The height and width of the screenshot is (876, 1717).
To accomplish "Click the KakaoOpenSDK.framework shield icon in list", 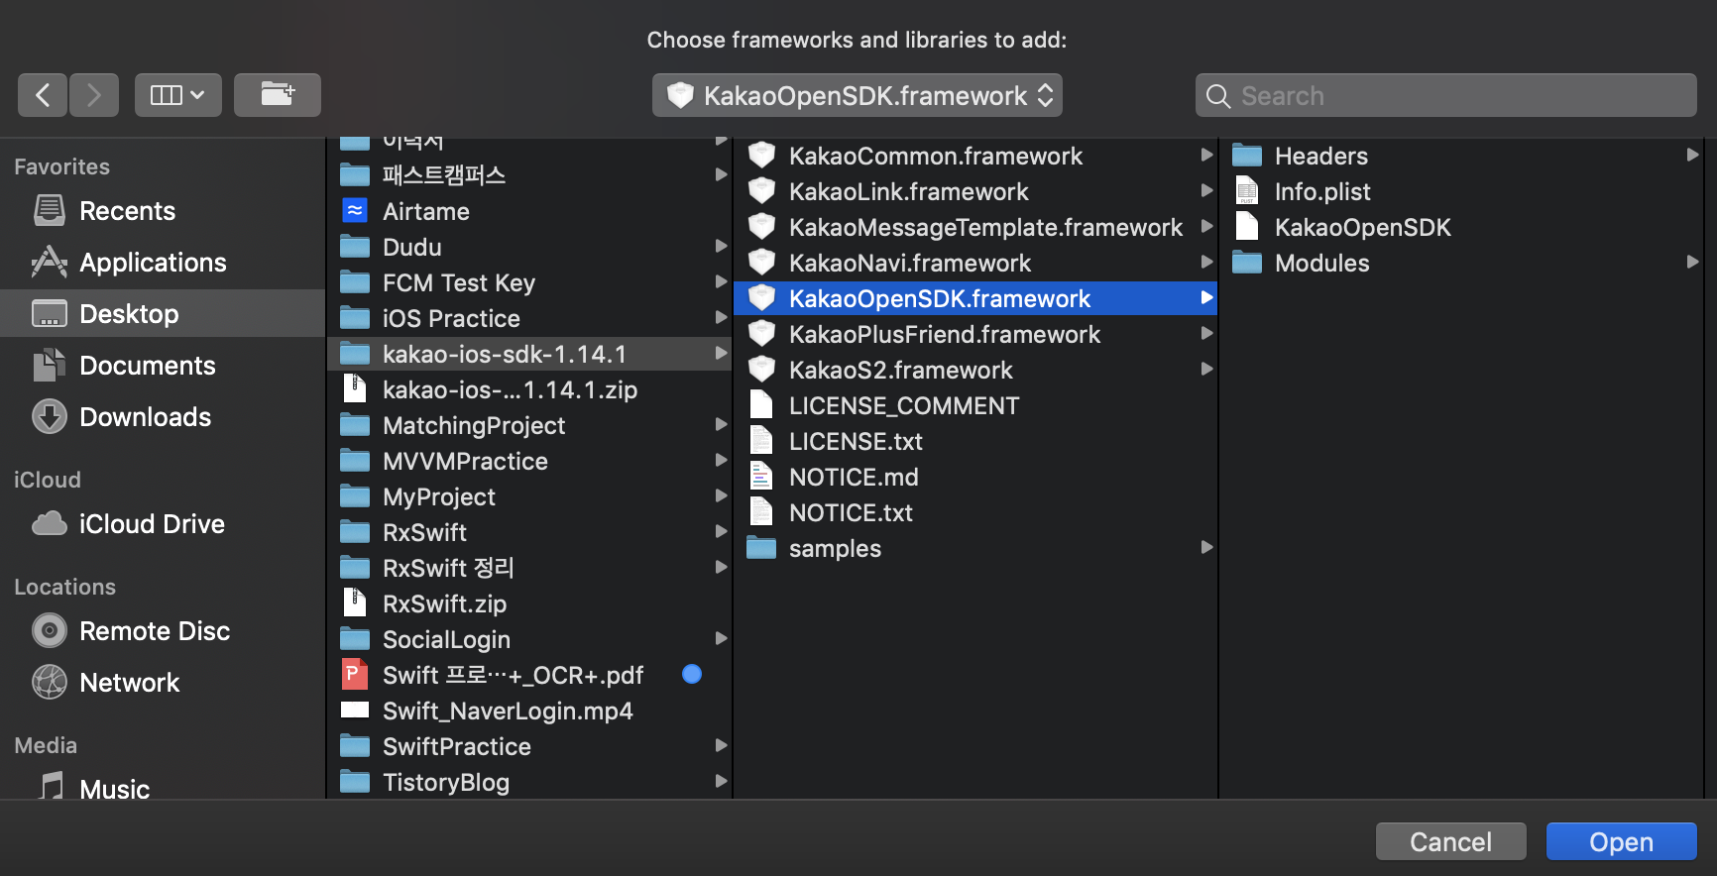I will coord(761,297).
